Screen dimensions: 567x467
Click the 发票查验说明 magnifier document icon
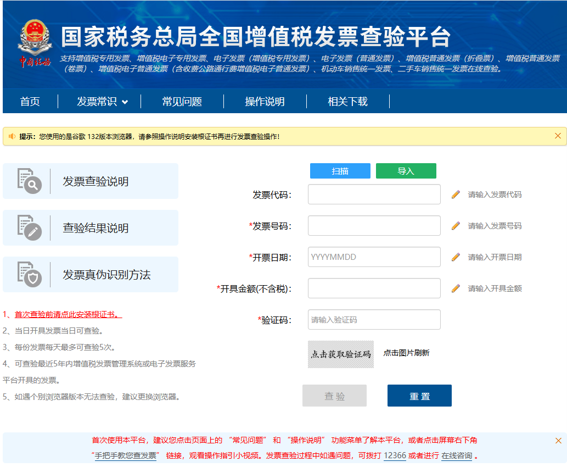point(29,181)
